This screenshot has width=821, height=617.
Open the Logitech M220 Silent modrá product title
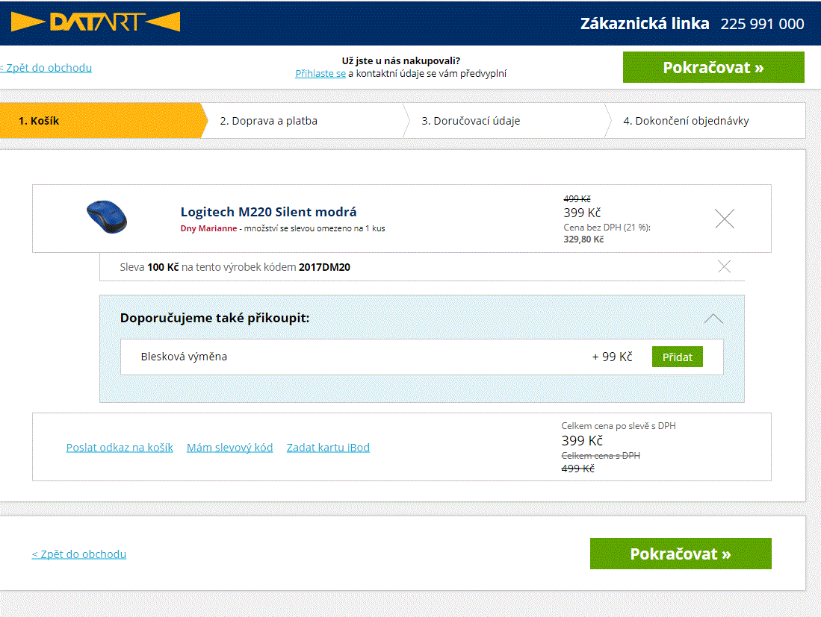click(x=269, y=212)
